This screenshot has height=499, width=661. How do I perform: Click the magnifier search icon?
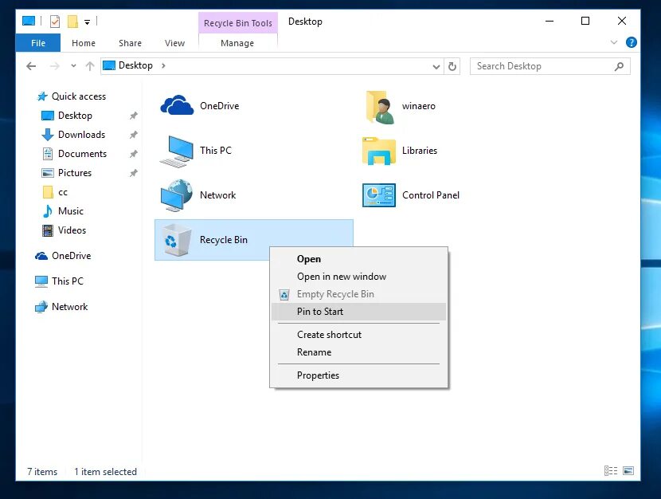(619, 66)
